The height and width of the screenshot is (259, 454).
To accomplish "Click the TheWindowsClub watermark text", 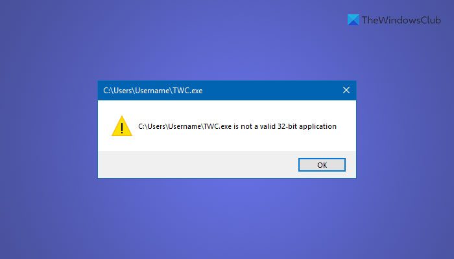I will point(400,20).
